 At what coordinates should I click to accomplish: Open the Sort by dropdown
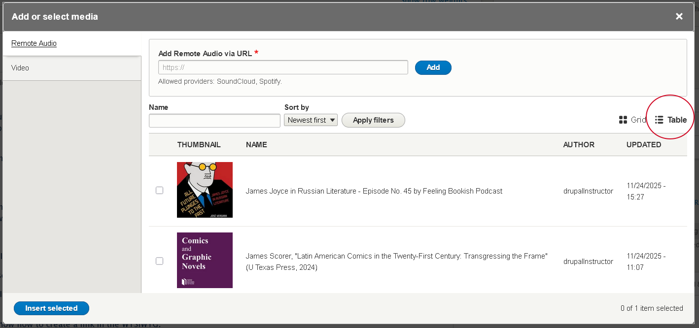tap(311, 120)
